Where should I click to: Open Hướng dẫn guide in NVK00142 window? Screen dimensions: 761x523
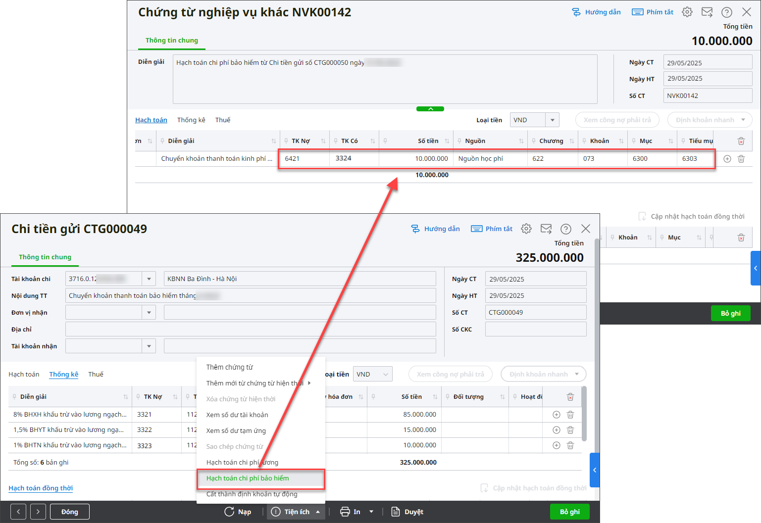coord(596,12)
